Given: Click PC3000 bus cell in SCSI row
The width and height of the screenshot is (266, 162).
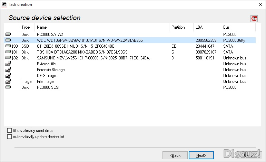Looking at the screenshot, I should pos(230,87).
